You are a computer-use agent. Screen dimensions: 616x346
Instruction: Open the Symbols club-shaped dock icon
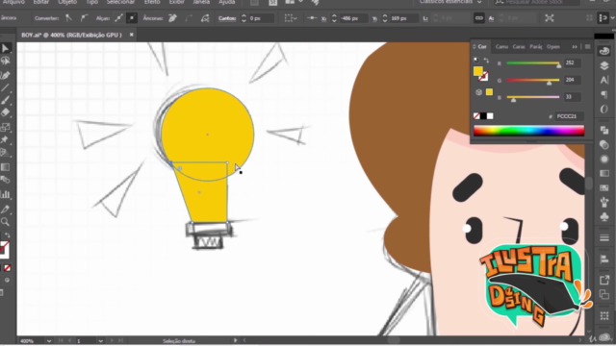[604, 216]
